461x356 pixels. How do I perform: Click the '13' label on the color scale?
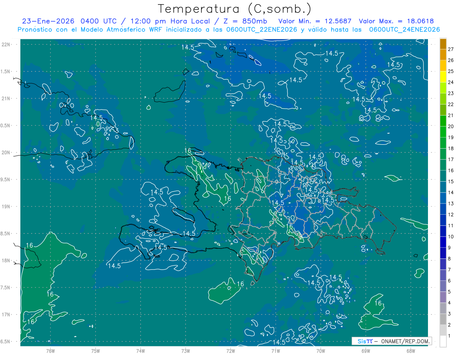[451, 204]
